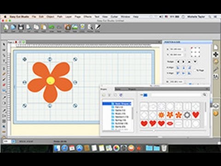This screenshot has width=221, height=166.
Task: Open the Object menu
Action: [x=50, y=17]
